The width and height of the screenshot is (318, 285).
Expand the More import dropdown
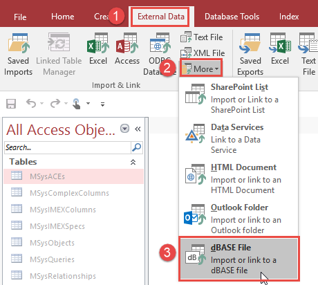point(201,68)
